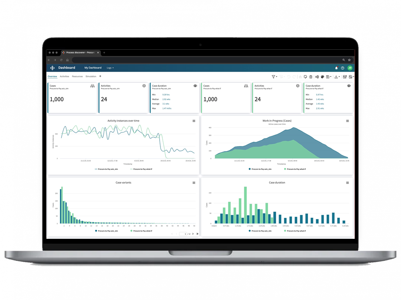Click the tag/label icon in the toolbar
401x300 pixels.
click(x=305, y=76)
